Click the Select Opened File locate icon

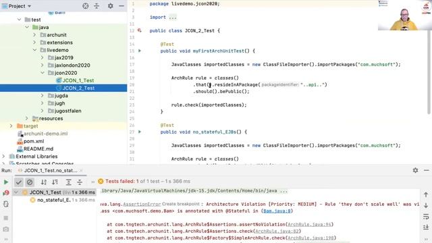tap(86, 6)
